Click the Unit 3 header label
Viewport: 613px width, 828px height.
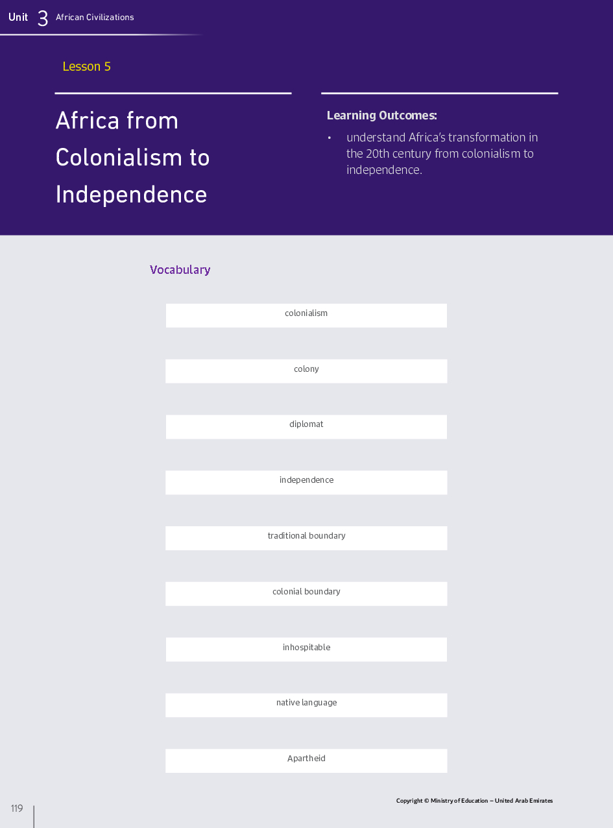[x=18, y=18]
